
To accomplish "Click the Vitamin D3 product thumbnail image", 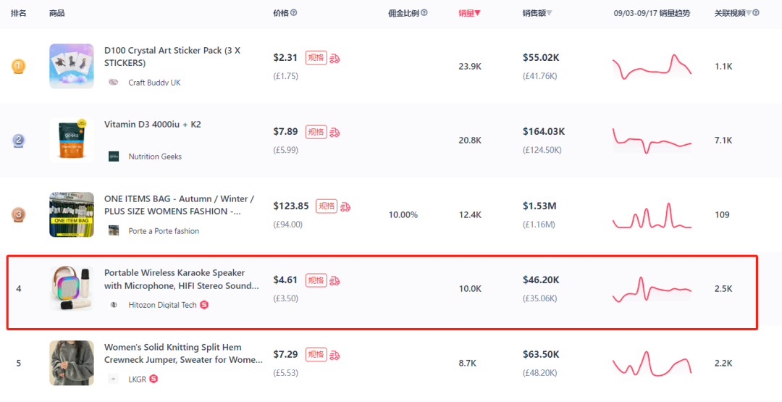I will [x=71, y=140].
